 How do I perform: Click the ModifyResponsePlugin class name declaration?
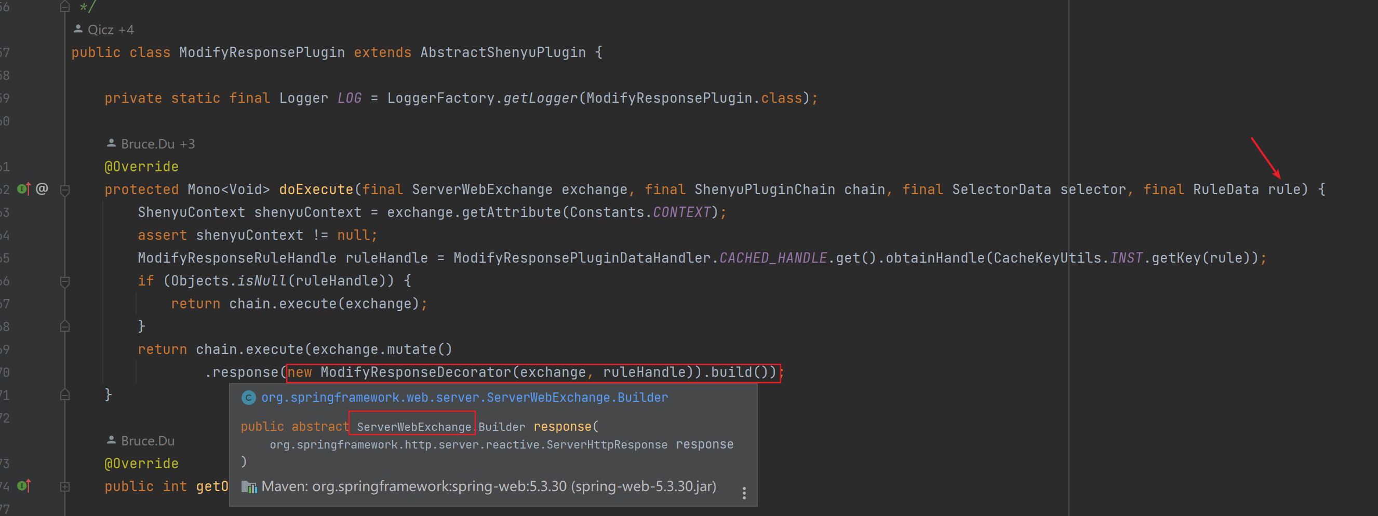pyautogui.click(x=262, y=52)
